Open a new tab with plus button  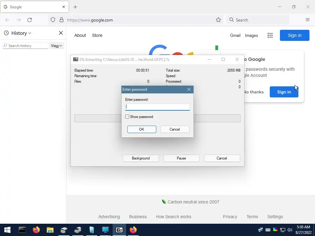coord(75,7)
